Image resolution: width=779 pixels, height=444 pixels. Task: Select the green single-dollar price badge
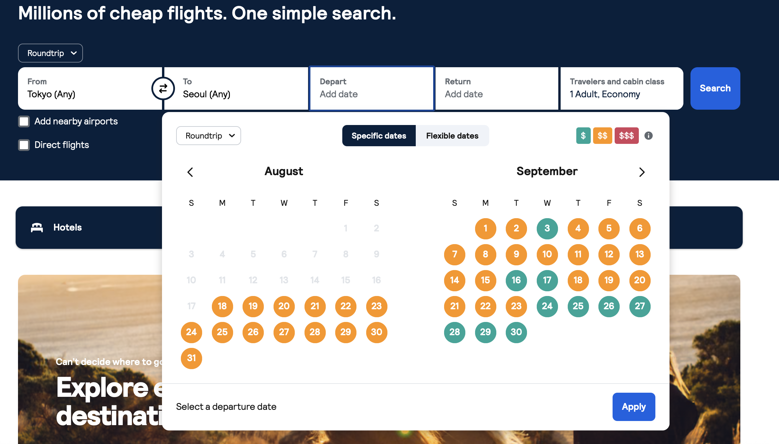pos(583,135)
